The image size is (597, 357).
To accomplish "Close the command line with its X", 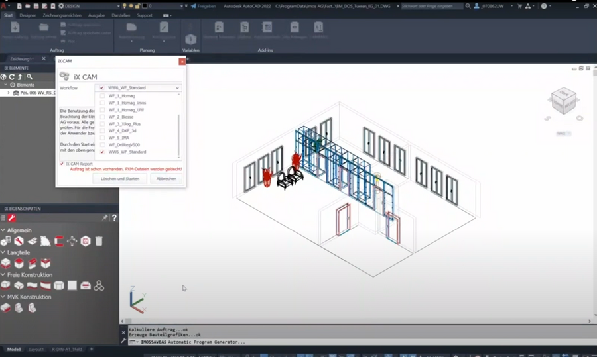I will pos(123,332).
